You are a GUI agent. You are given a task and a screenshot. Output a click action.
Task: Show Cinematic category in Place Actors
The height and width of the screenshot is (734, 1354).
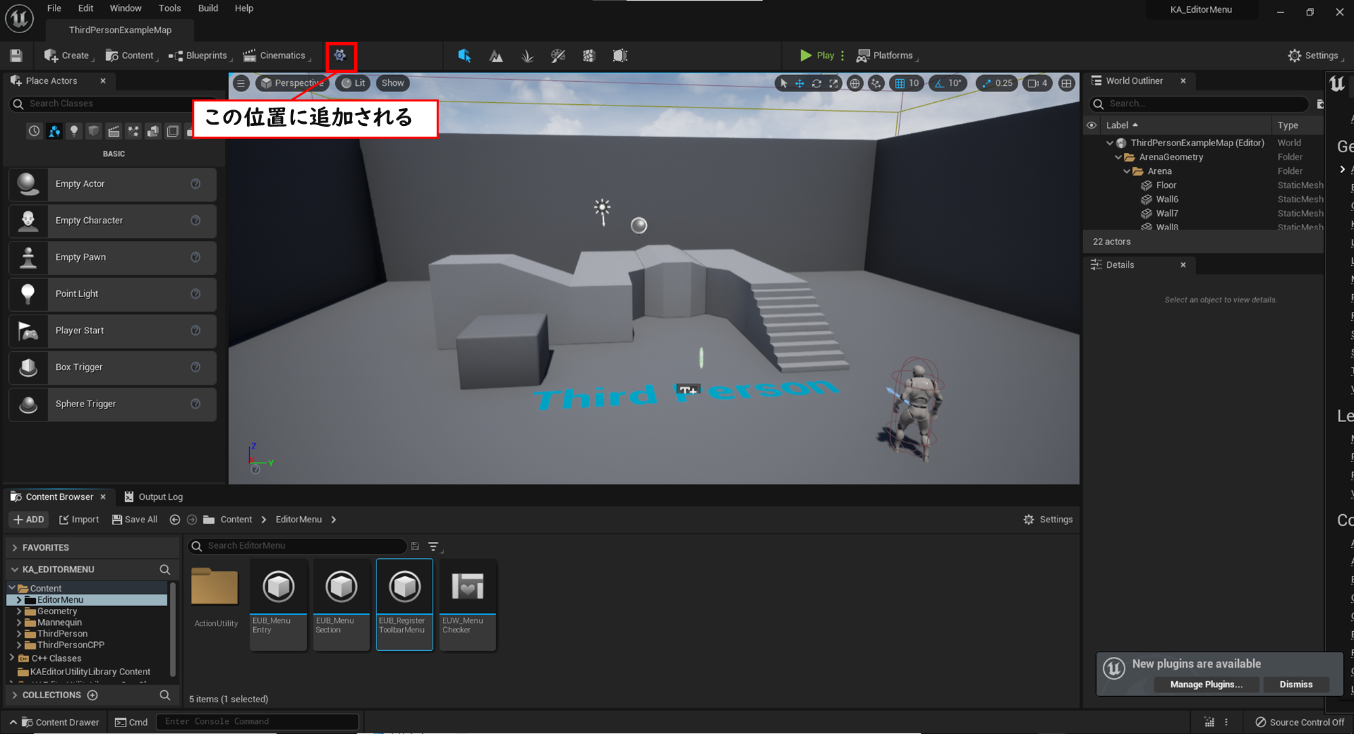(x=114, y=131)
